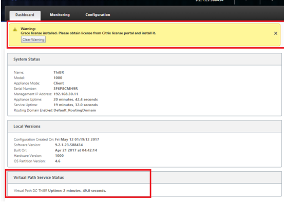The height and width of the screenshot is (202, 284).
Task: Click Appliance Mode value Client
Action: [x=59, y=83]
